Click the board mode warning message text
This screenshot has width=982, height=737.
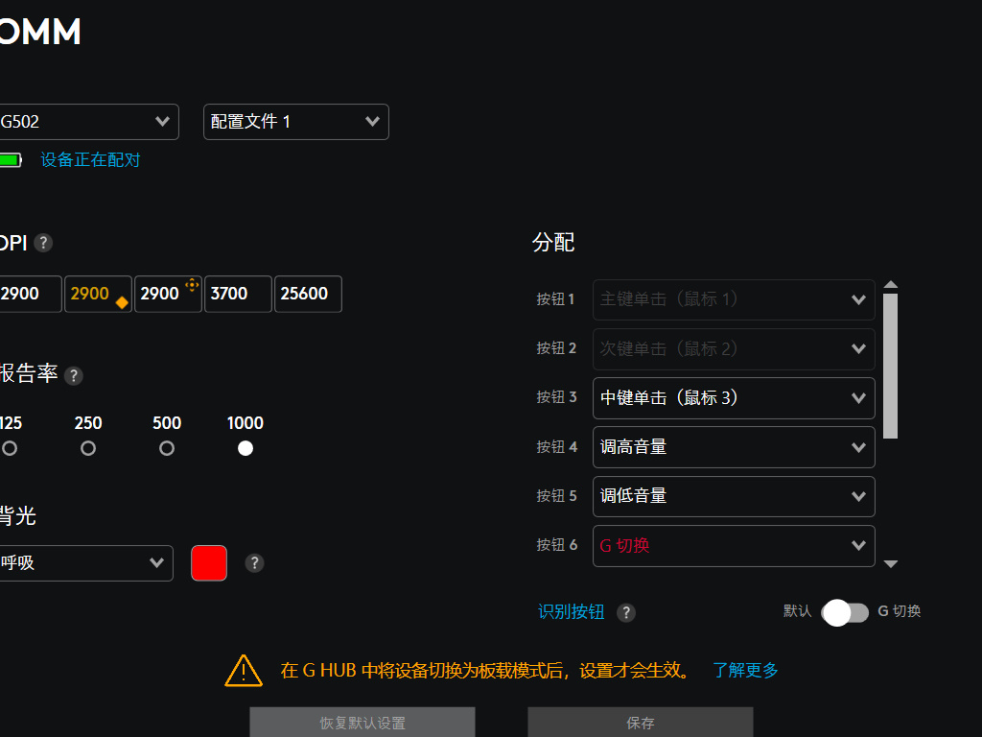tap(485, 670)
